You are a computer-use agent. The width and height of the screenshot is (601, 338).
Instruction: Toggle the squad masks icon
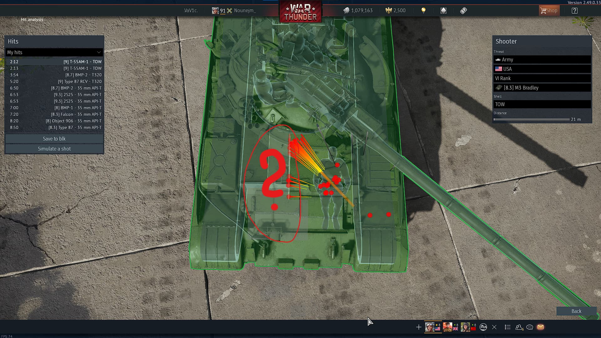point(483,327)
